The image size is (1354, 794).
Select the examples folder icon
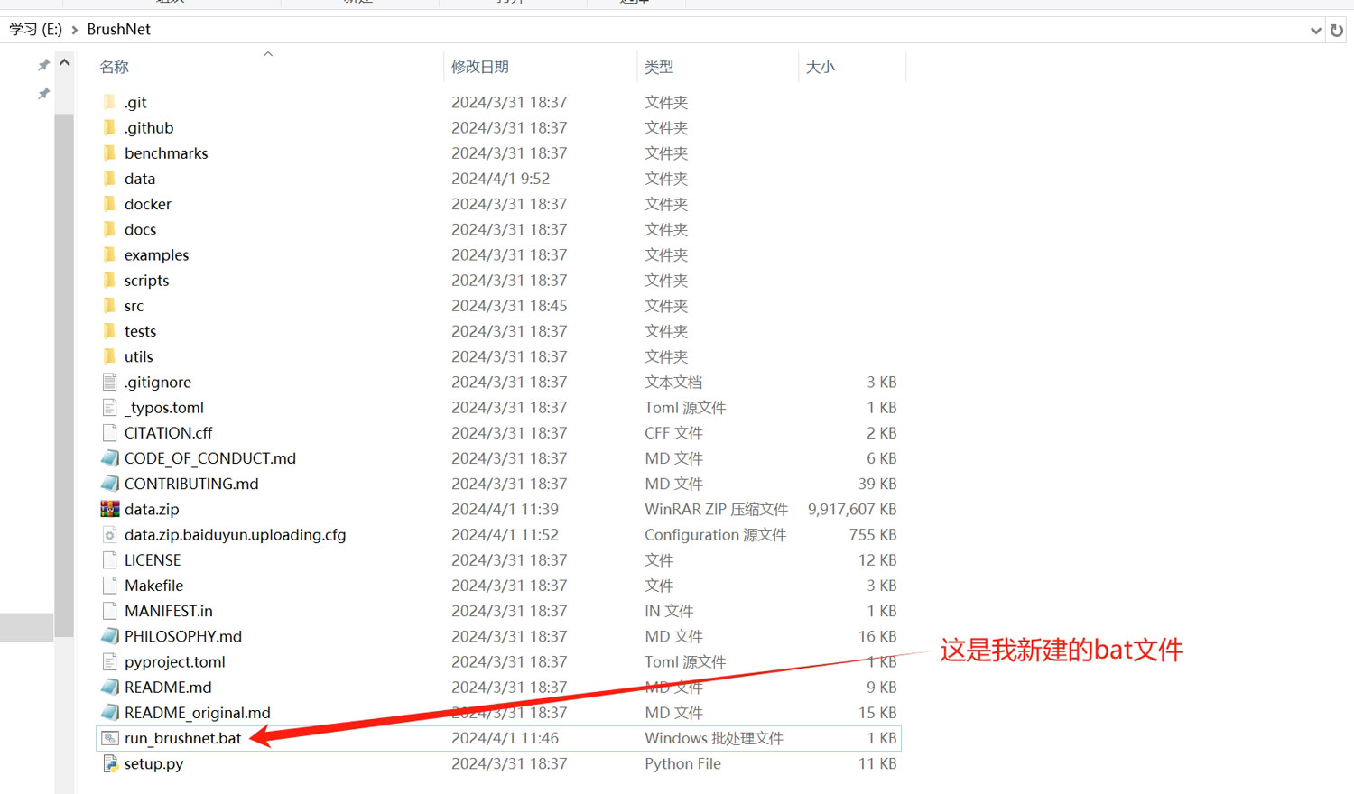tap(109, 254)
